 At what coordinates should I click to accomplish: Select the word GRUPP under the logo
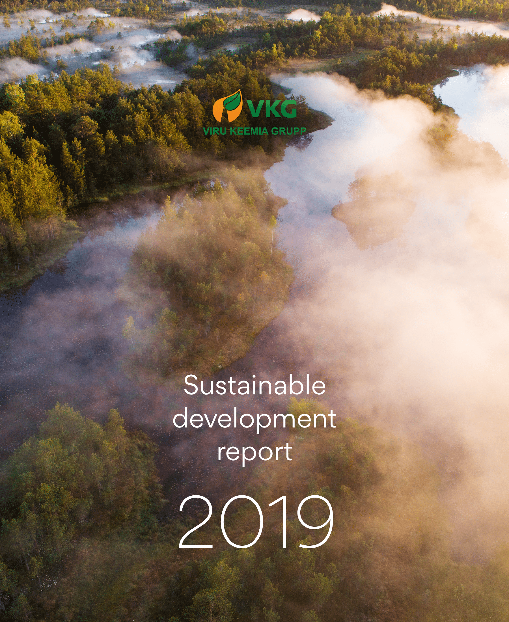[x=288, y=131]
